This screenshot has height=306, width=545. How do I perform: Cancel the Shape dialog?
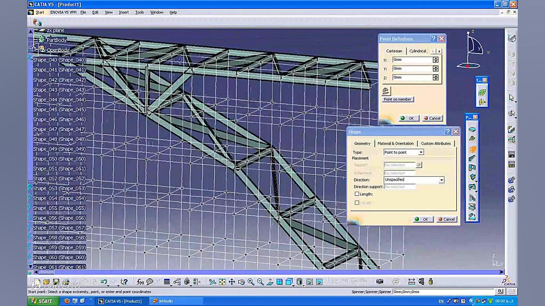pos(447,219)
